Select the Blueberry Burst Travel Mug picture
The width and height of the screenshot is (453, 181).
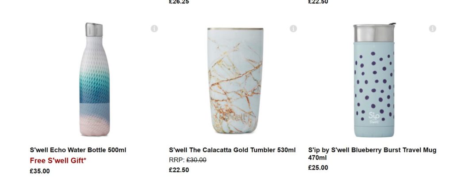[374, 81]
